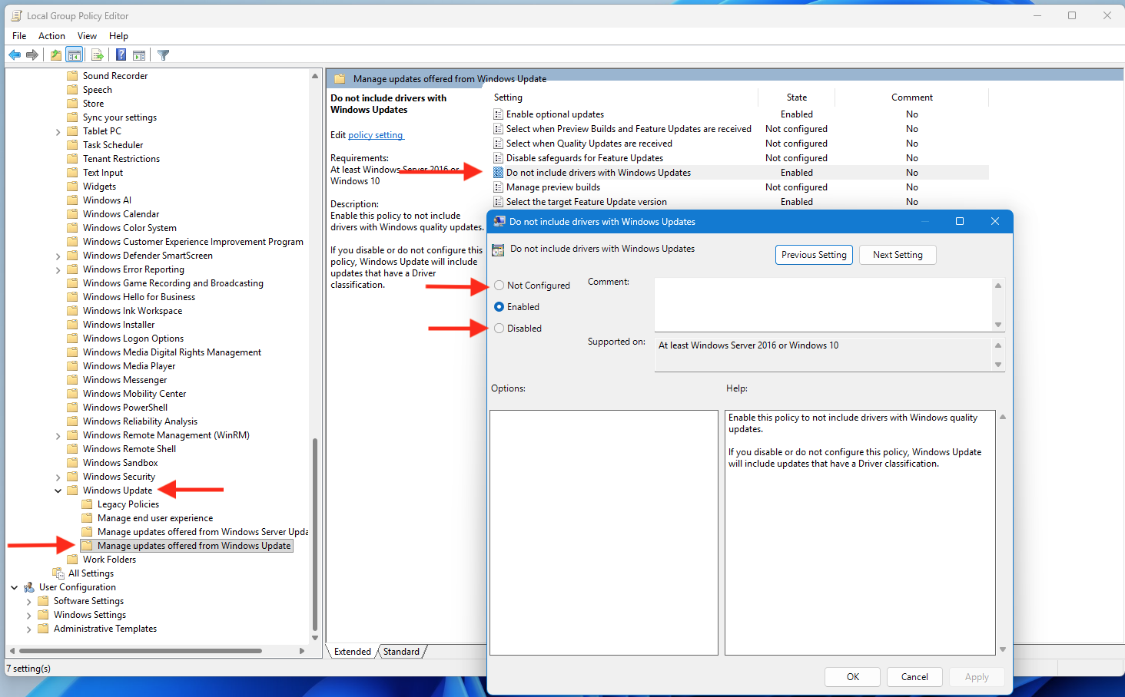Click the Export List toolbar icon
1125x697 pixels.
pos(98,55)
